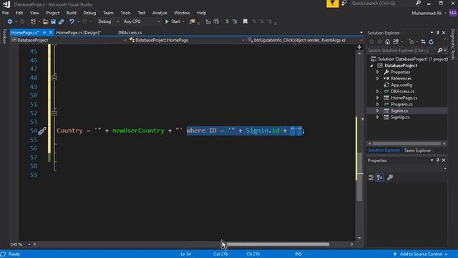
Task: Save the current file with Save icon
Action: tap(53, 21)
